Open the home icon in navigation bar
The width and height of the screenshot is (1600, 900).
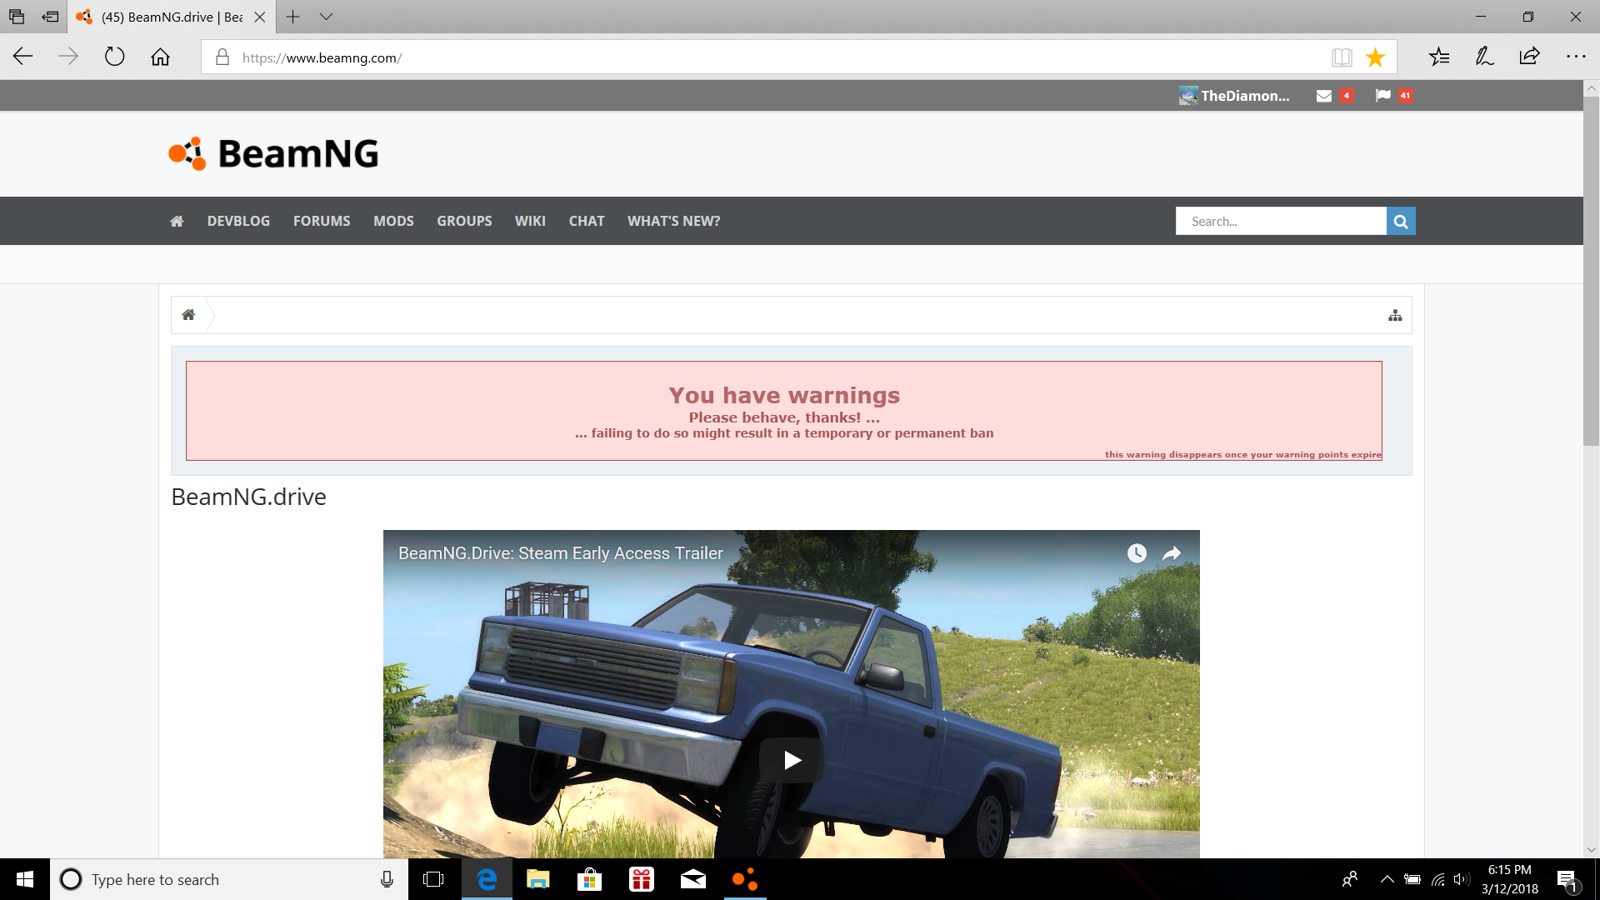click(177, 221)
